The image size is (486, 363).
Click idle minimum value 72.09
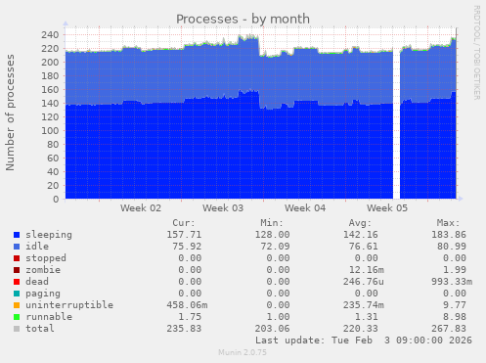pyautogui.click(x=275, y=247)
